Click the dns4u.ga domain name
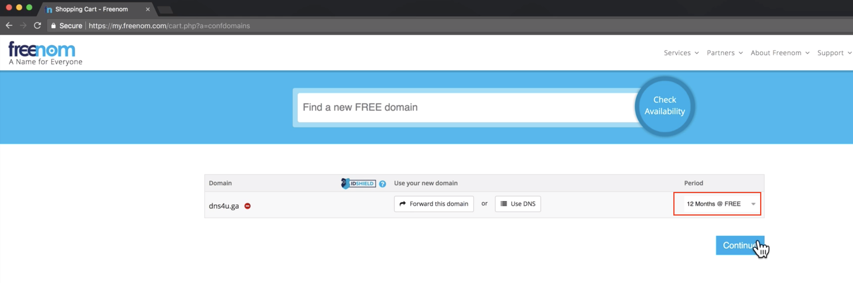Image resolution: width=853 pixels, height=283 pixels. 224,206
